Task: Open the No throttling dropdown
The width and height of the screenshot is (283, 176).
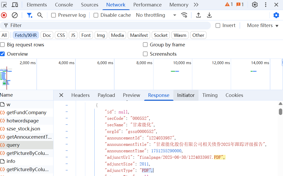Action: tap(156, 15)
